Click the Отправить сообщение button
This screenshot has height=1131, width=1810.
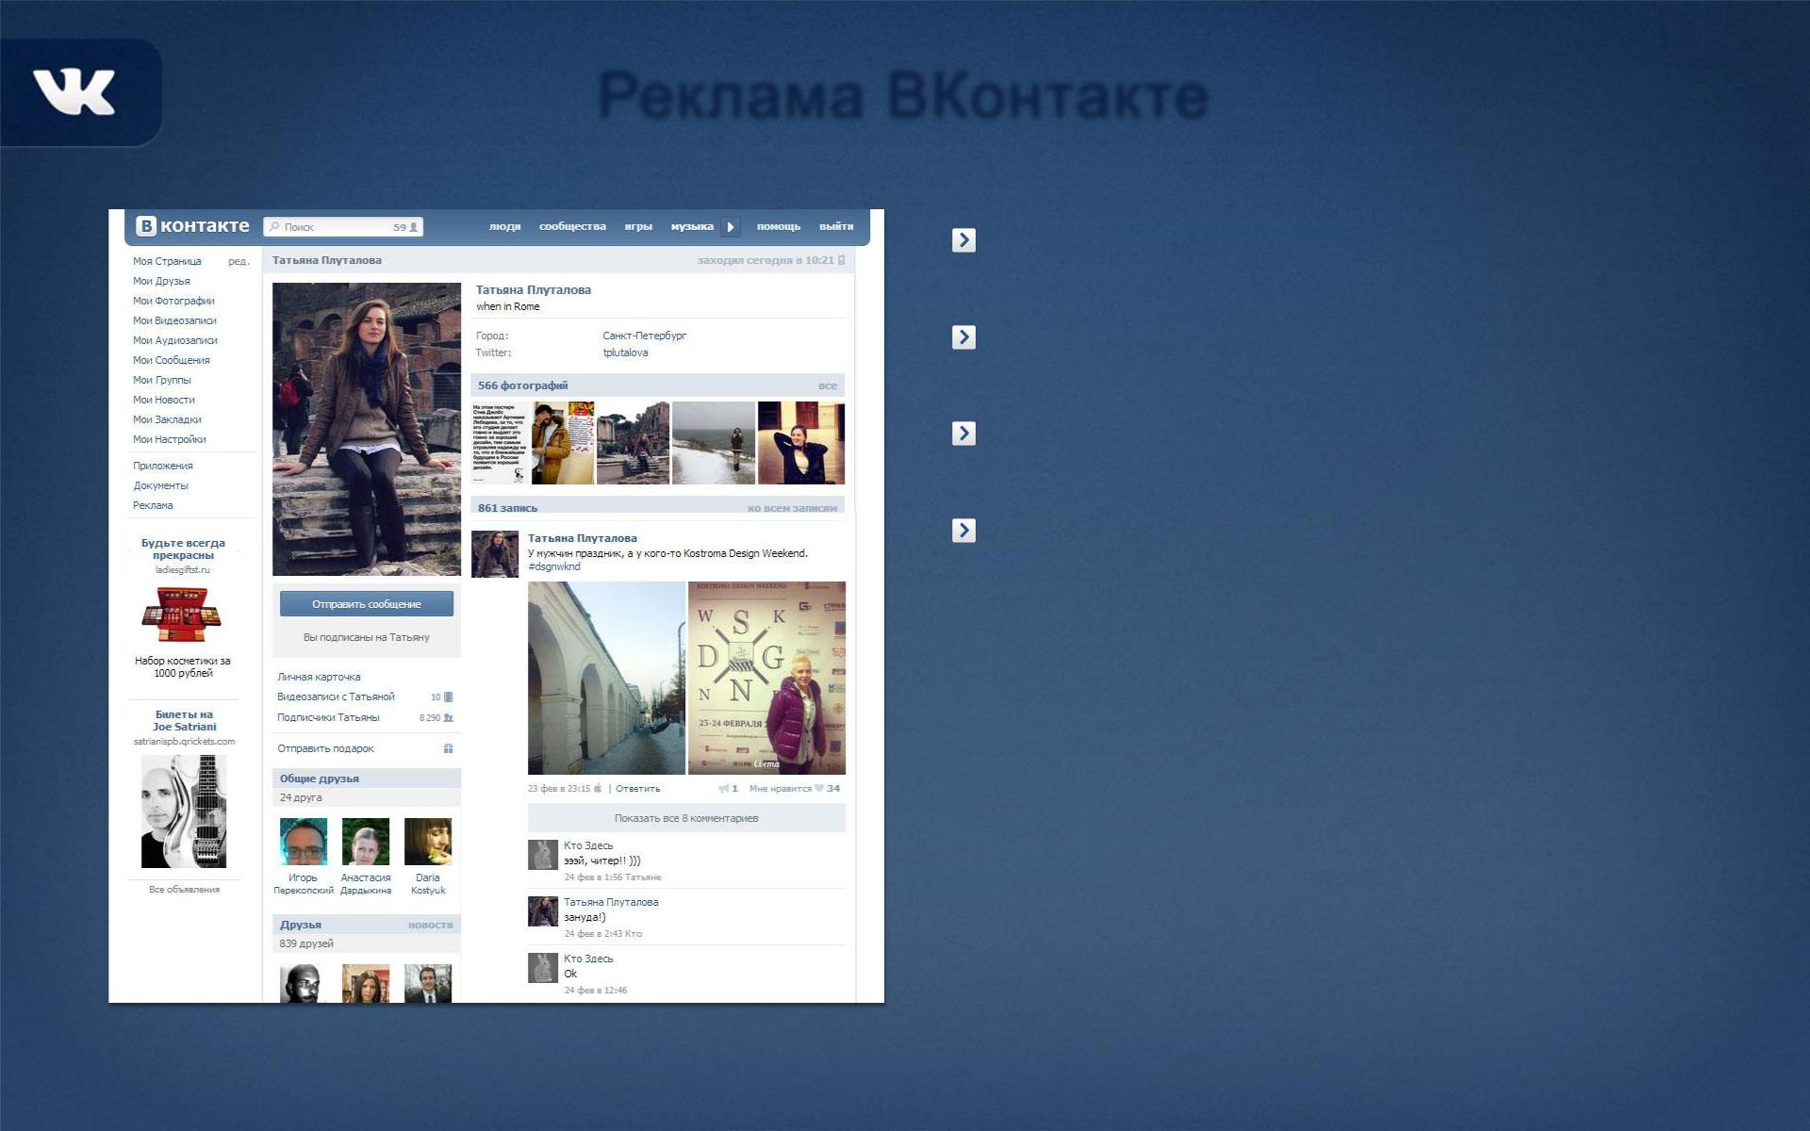(x=367, y=604)
